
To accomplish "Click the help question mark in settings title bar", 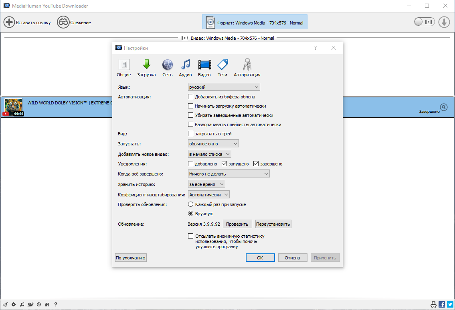I will (x=315, y=48).
